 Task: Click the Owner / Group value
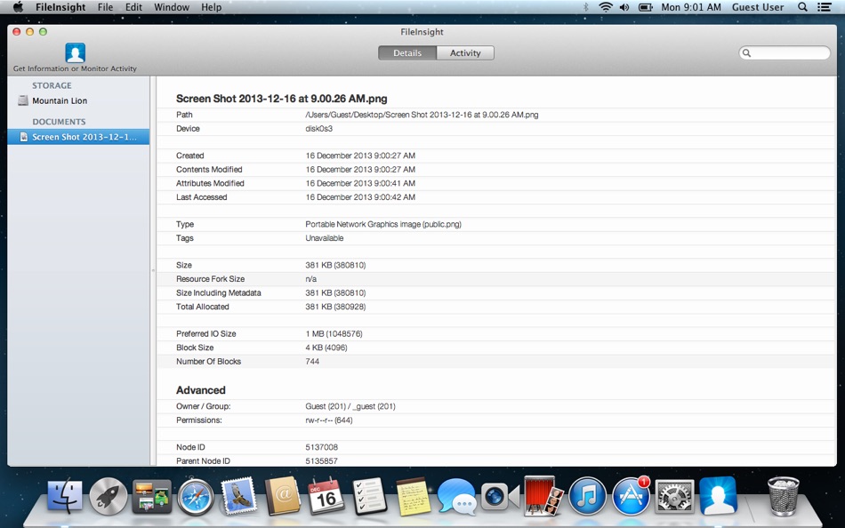[350, 406]
